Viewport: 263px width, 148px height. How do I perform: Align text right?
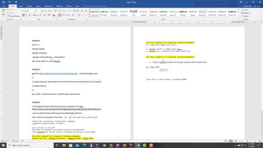click(x=66, y=15)
